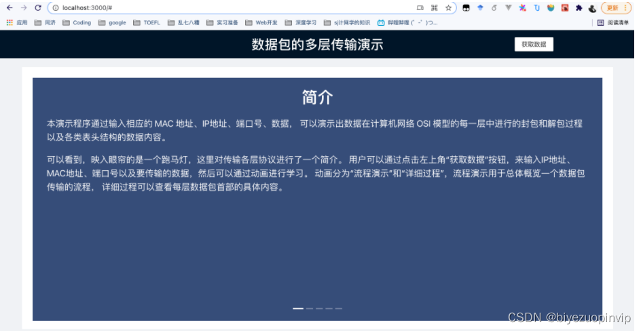Screen dimensions: 641x331
Task: Open the 乱七八糟 bookmark folder
Action: click(183, 22)
